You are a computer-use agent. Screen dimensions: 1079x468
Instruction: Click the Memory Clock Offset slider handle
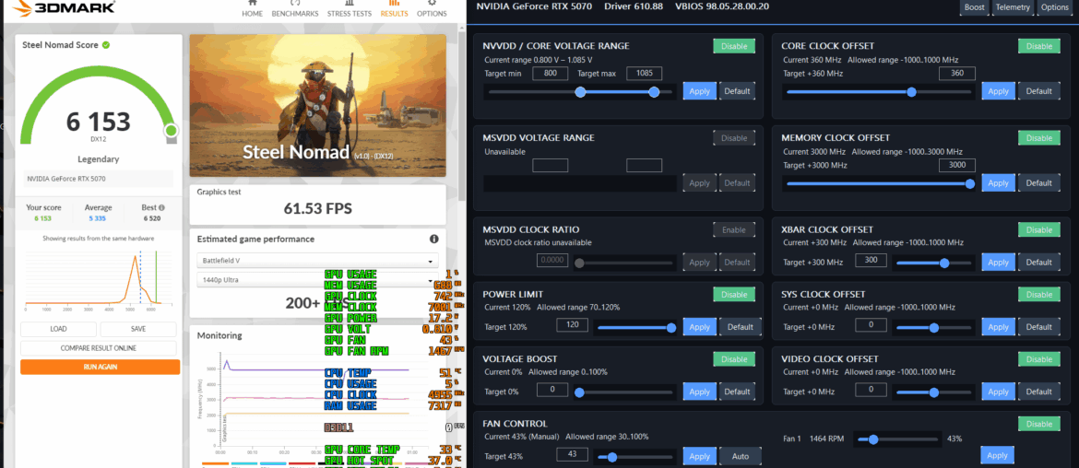(x=970, y=183)
